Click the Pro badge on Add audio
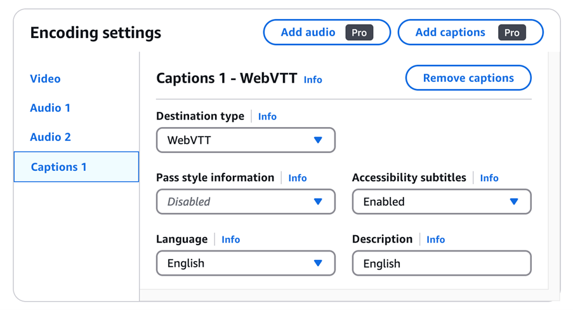The width and height of the screenshot is (573, 310). pyautogui.click(x=359, y=33)
